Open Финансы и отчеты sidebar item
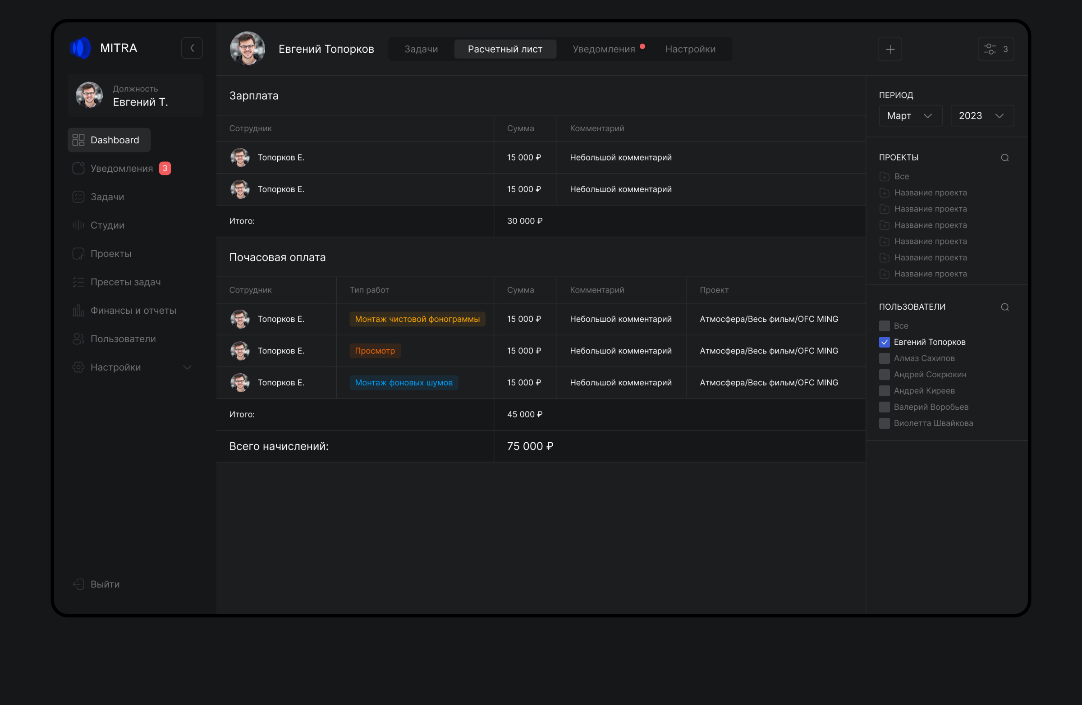 click(133, 311)
